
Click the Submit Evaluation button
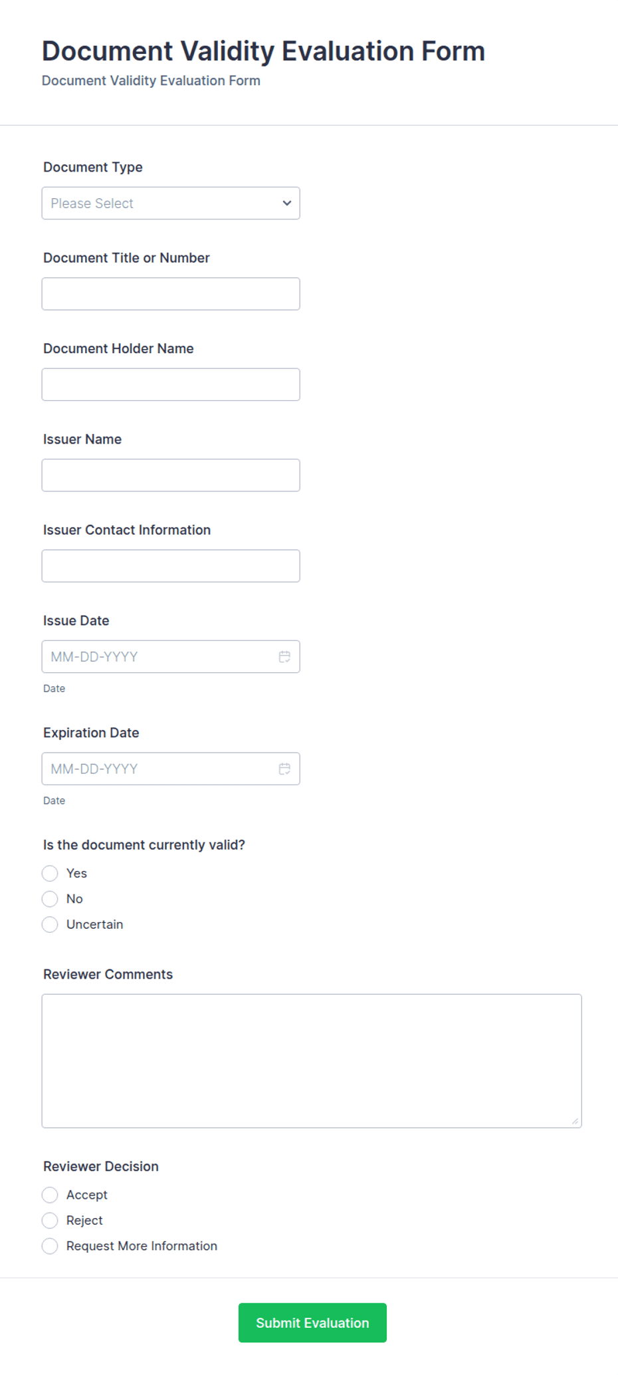[312, 1322]
